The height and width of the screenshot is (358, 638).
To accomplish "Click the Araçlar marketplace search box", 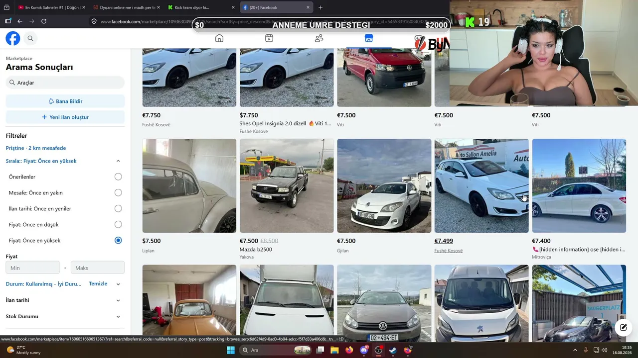I will 65,83.
